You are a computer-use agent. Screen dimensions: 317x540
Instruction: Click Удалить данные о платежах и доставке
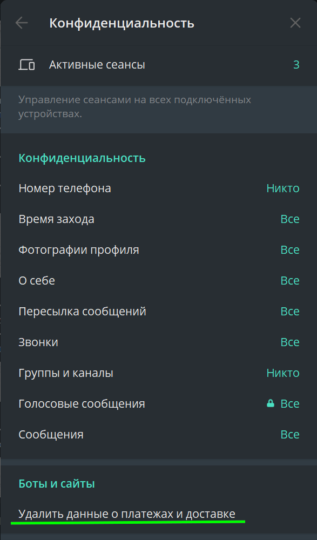[x=127, y=514]
